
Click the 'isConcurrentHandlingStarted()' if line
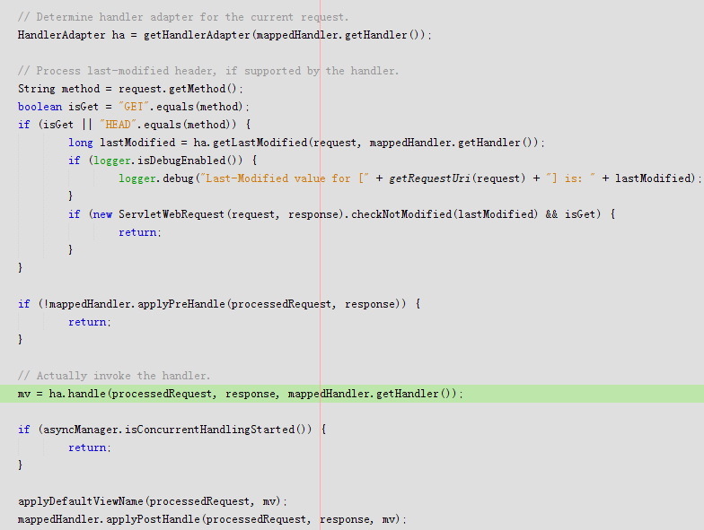pyautogui.click(x=172, y=430)
